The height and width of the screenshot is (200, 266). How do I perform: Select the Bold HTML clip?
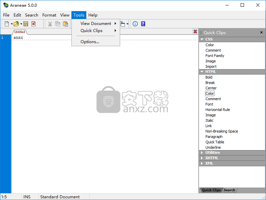point(209,77)
